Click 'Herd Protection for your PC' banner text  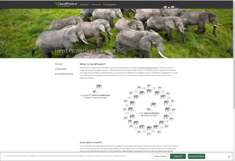click(89, 51)
